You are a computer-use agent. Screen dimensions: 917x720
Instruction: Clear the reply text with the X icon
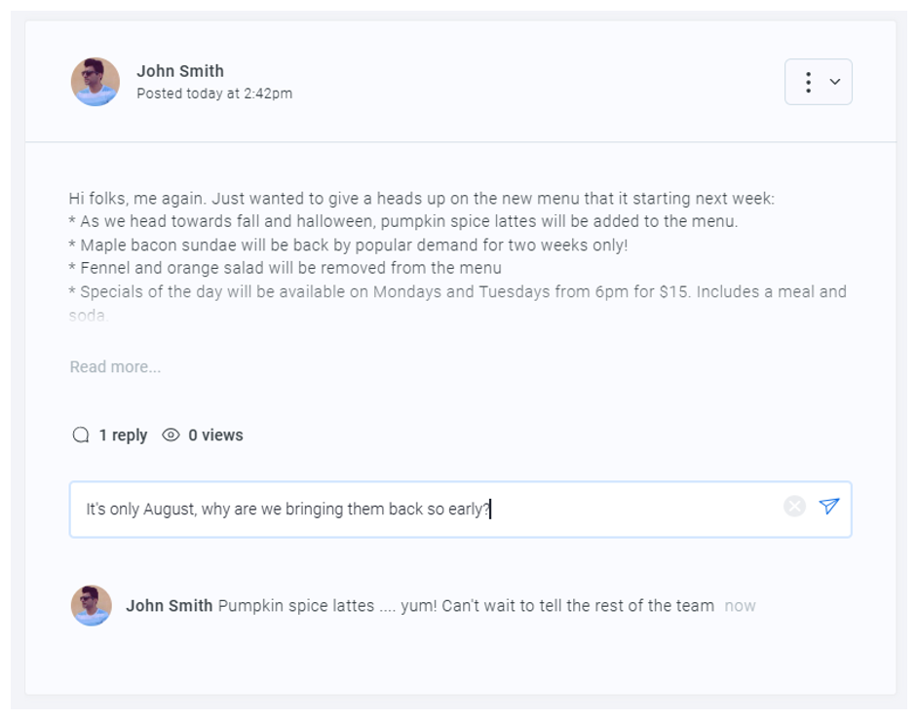[795, 506]
